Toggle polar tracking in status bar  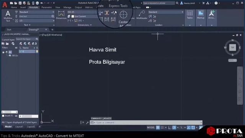click(x=174, y=128)
